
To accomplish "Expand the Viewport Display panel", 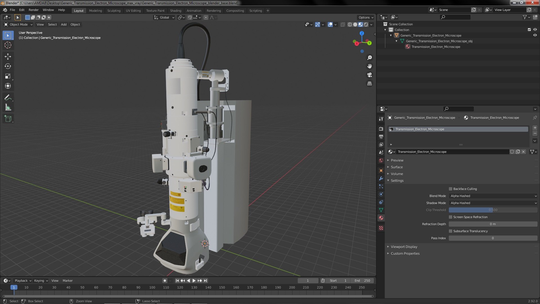I will (x=404, y=247).
